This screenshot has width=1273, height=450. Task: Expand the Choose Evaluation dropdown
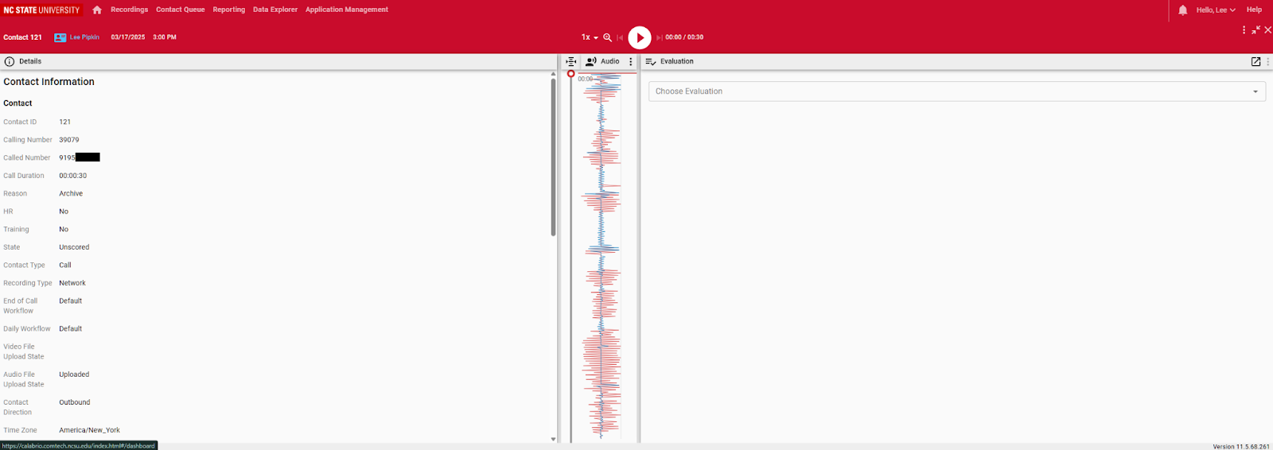tap(956, 91)
